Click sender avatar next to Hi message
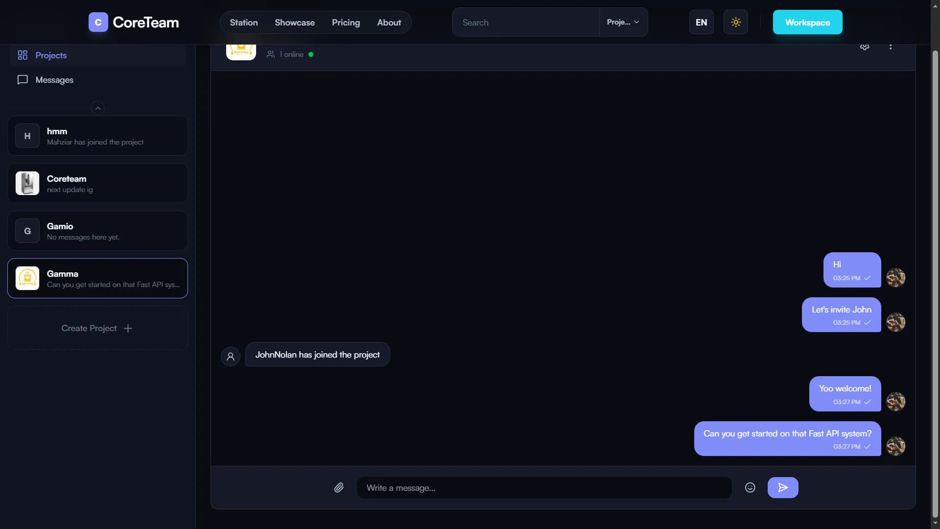Image resolution: width=940 pixels, height=529 pixels. (896, 278)
